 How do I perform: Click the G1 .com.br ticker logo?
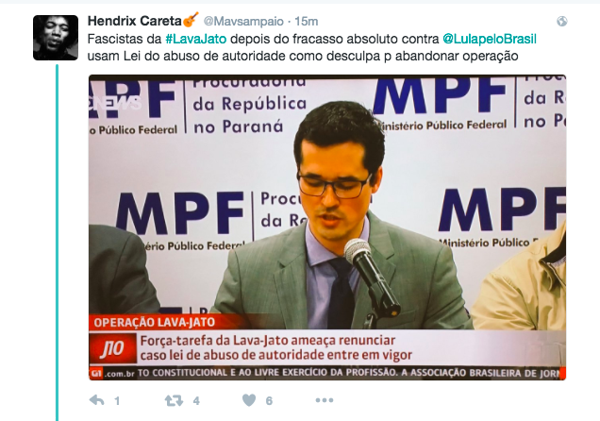[112, 373]
